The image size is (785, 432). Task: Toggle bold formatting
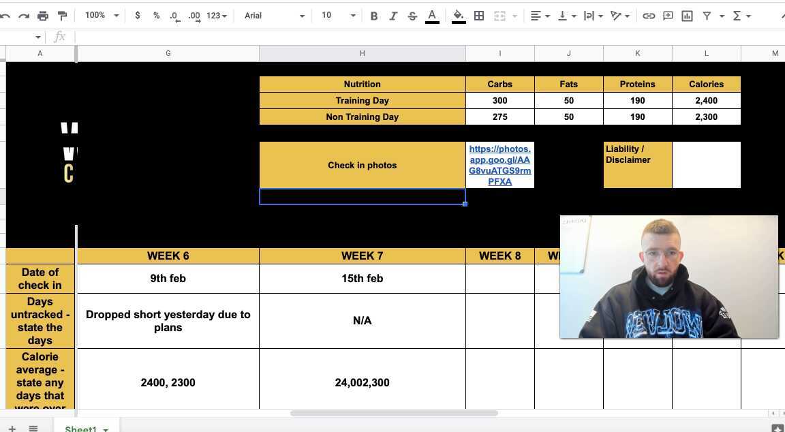pyautogui.click(x=373, y=16)
